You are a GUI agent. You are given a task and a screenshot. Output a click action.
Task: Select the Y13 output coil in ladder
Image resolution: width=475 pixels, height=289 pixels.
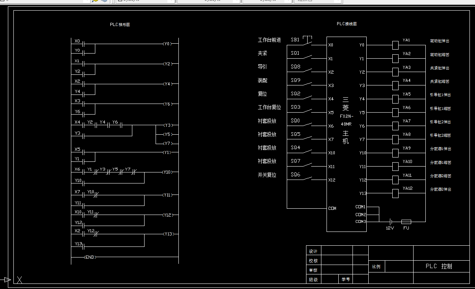pos(168,234)
